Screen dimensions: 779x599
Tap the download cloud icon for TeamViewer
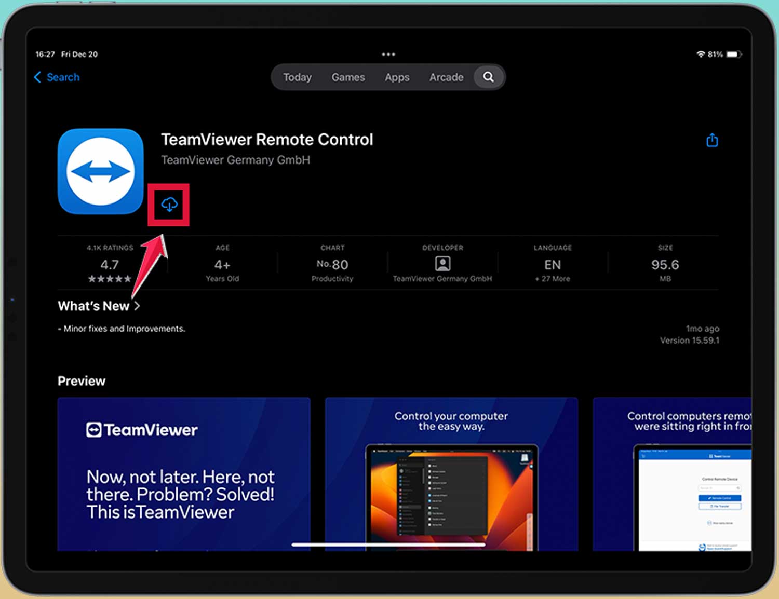point(169,205)
